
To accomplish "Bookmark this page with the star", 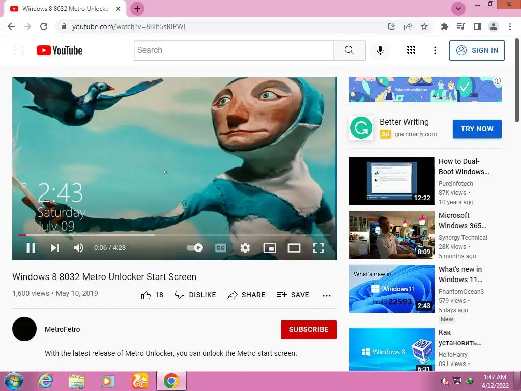I will point(424,26).
